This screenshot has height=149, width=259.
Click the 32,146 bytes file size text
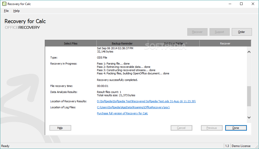[105, 52]
